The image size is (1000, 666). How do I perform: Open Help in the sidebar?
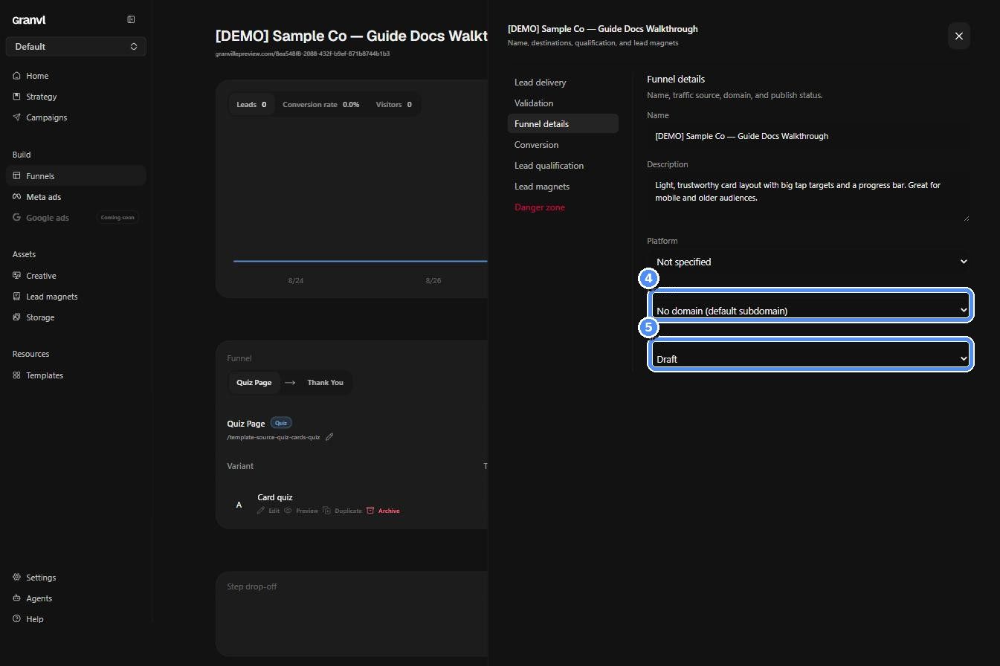(x=76, y=619)
